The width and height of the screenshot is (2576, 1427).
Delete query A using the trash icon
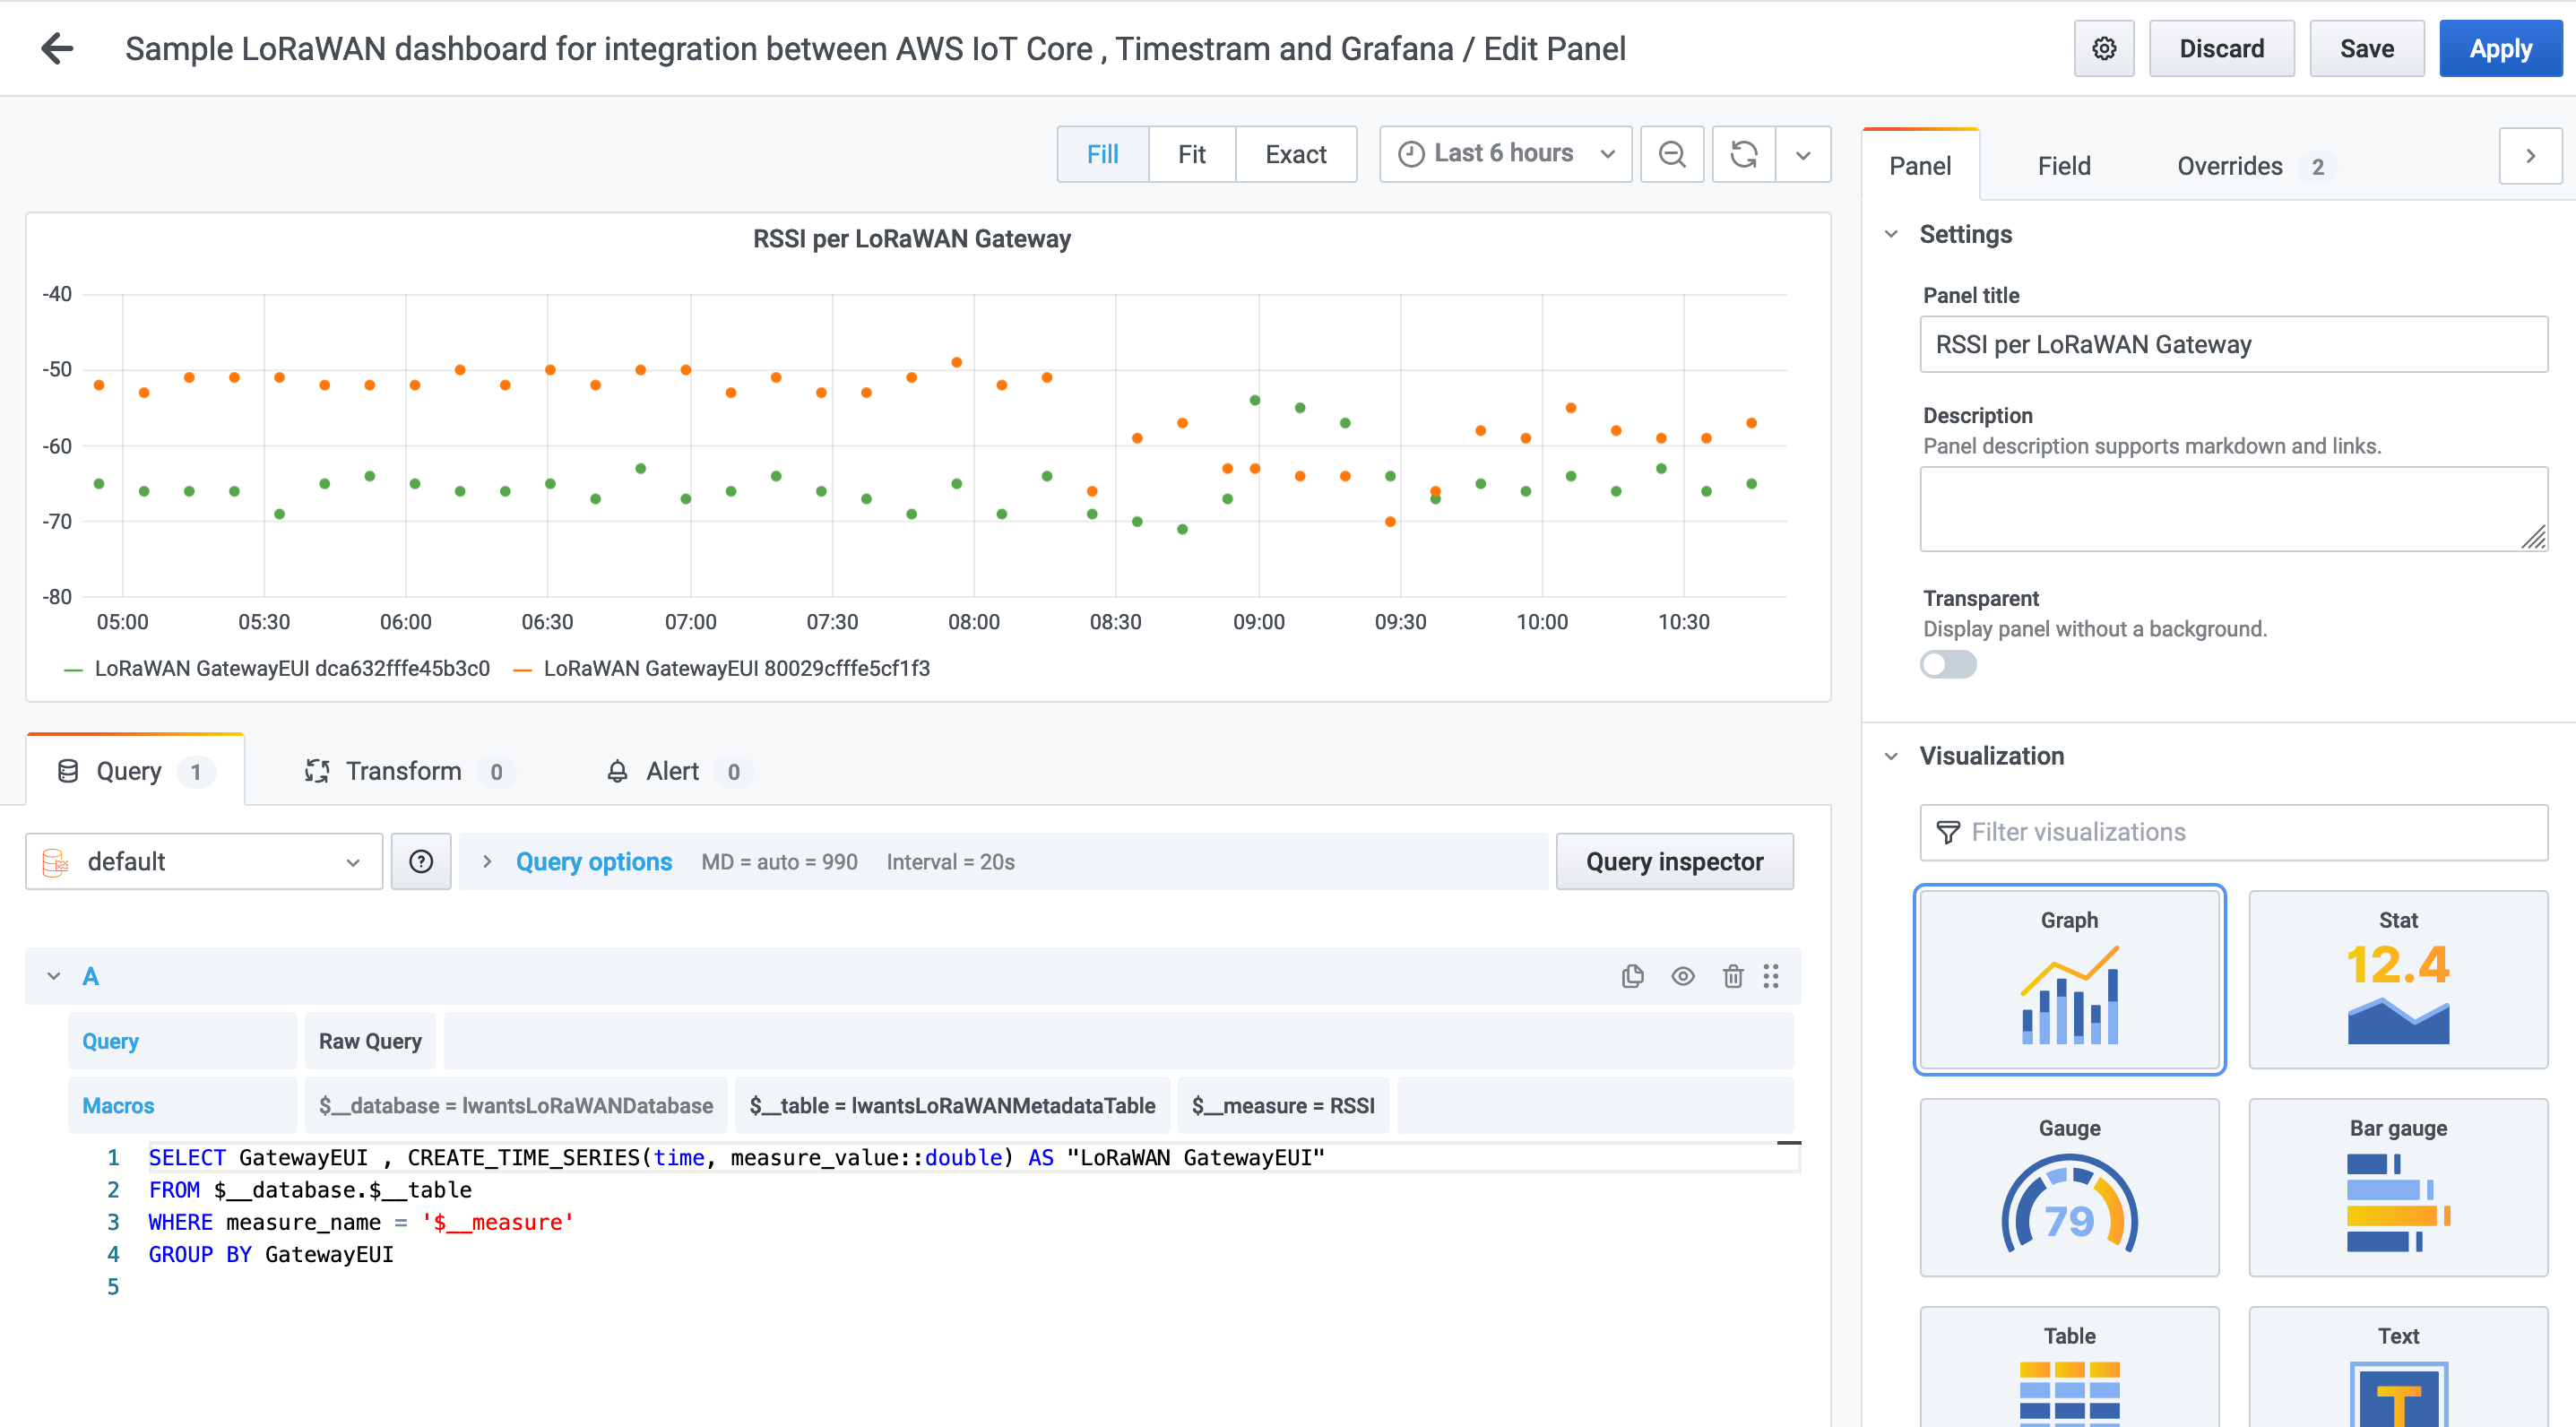point(1732,976)
